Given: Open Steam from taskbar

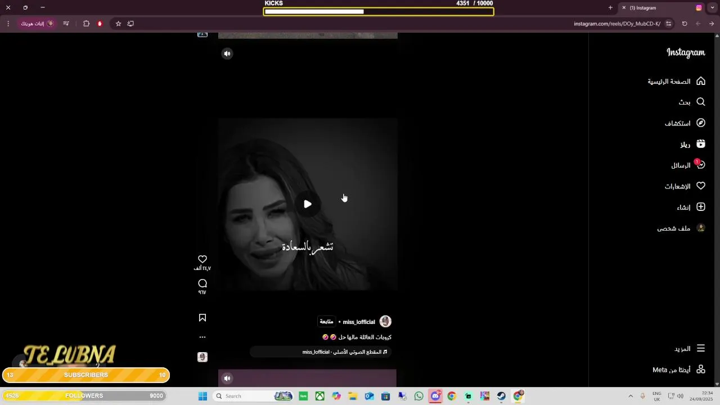Looking at the screenshot, I should [501, 396].
